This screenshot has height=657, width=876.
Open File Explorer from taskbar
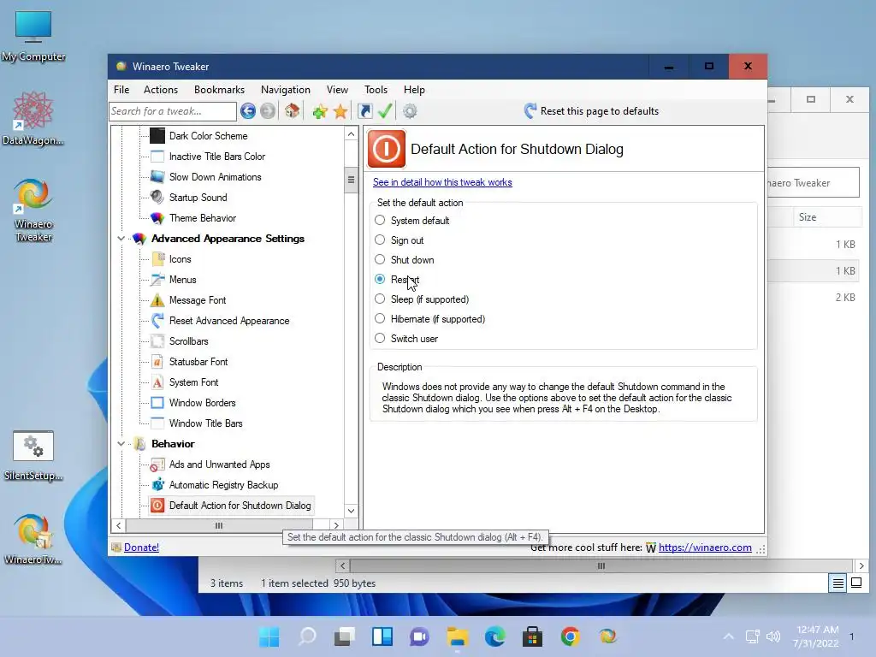457,636
